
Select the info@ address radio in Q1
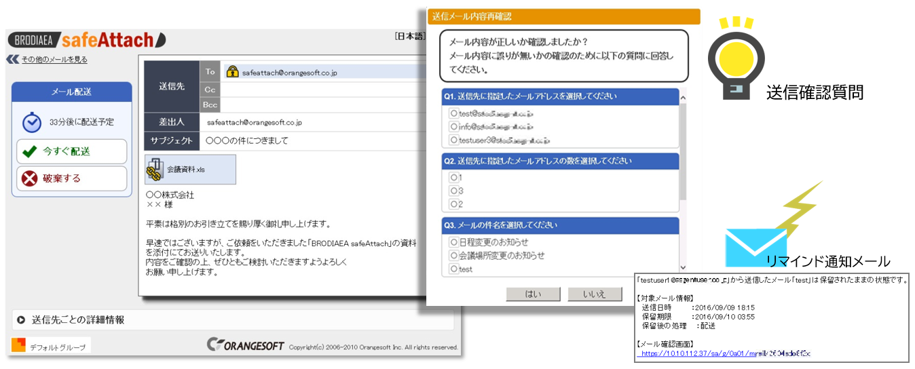click(x=453, y=126)
